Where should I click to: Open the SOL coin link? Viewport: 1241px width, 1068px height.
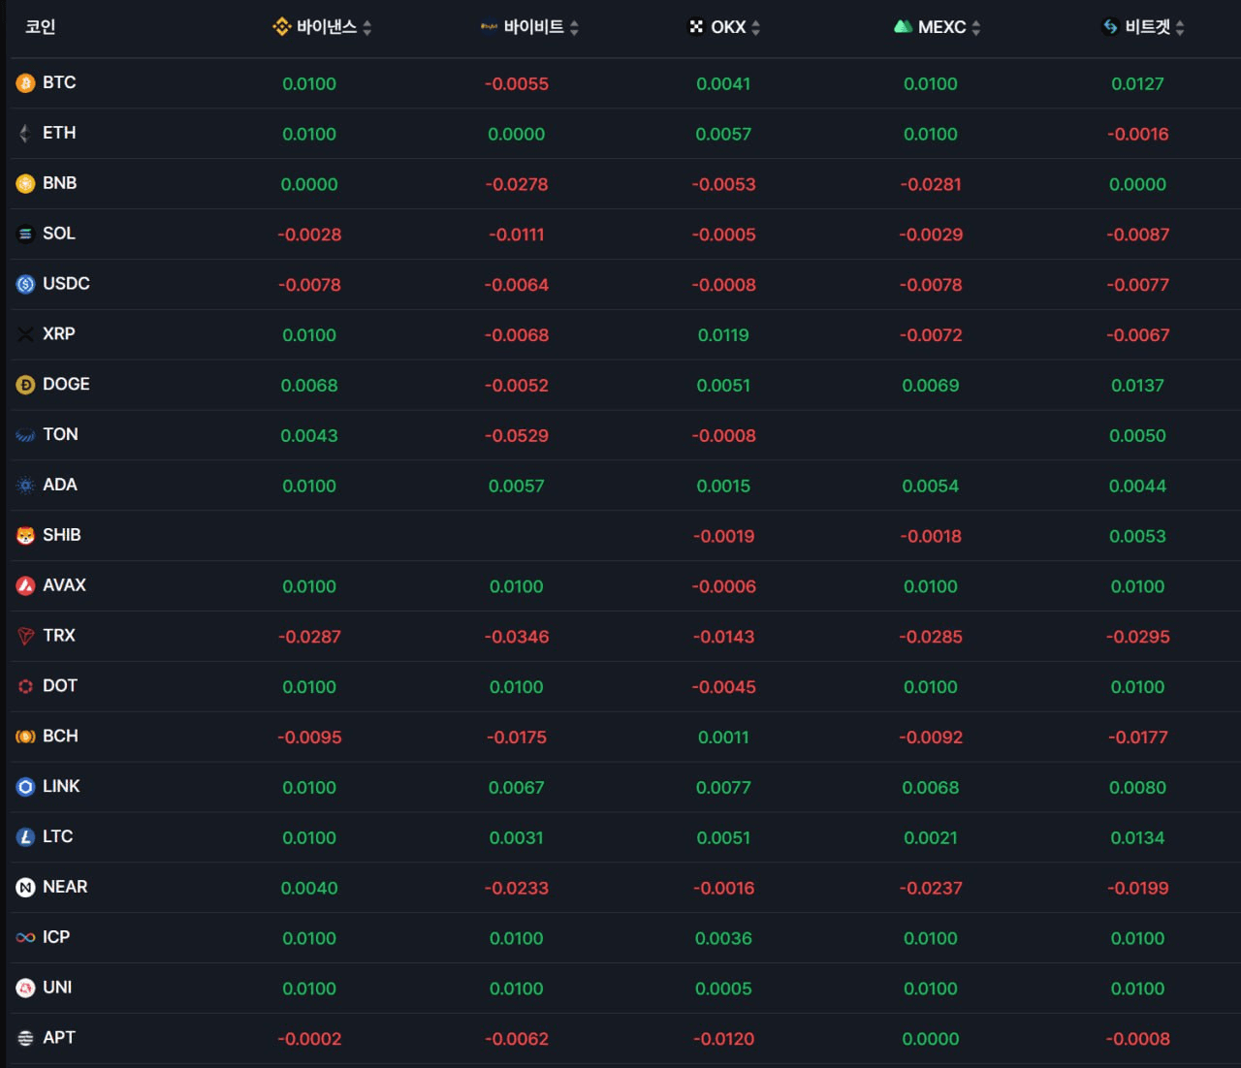tap(58, 234)
